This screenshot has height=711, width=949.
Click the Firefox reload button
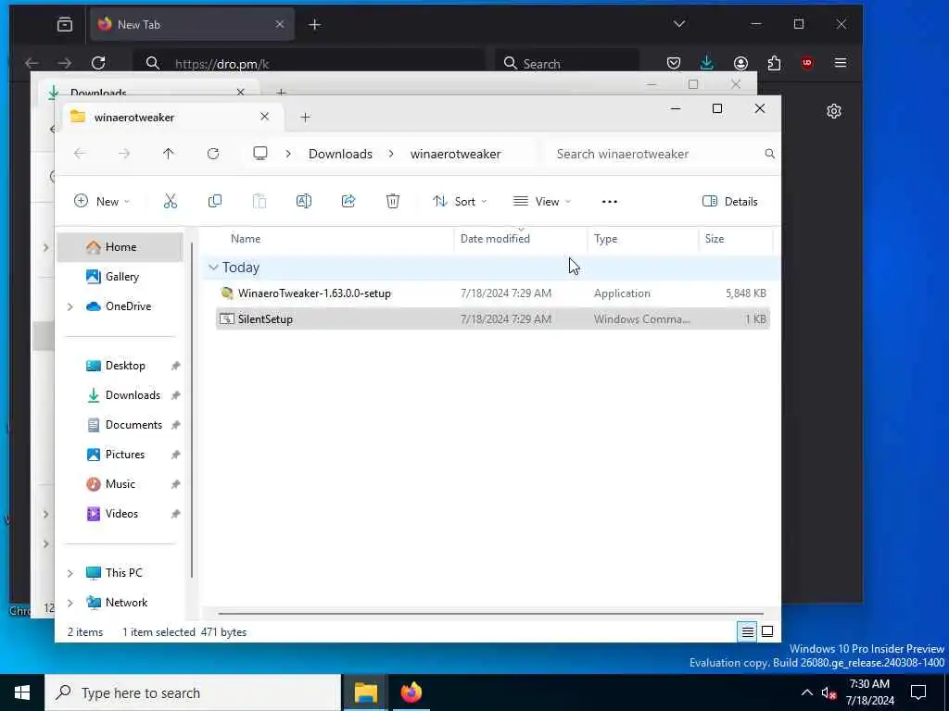(x=98, y=63)
